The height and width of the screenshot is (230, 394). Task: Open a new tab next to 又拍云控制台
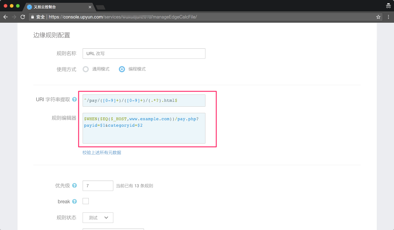click(x=100, y=7)
